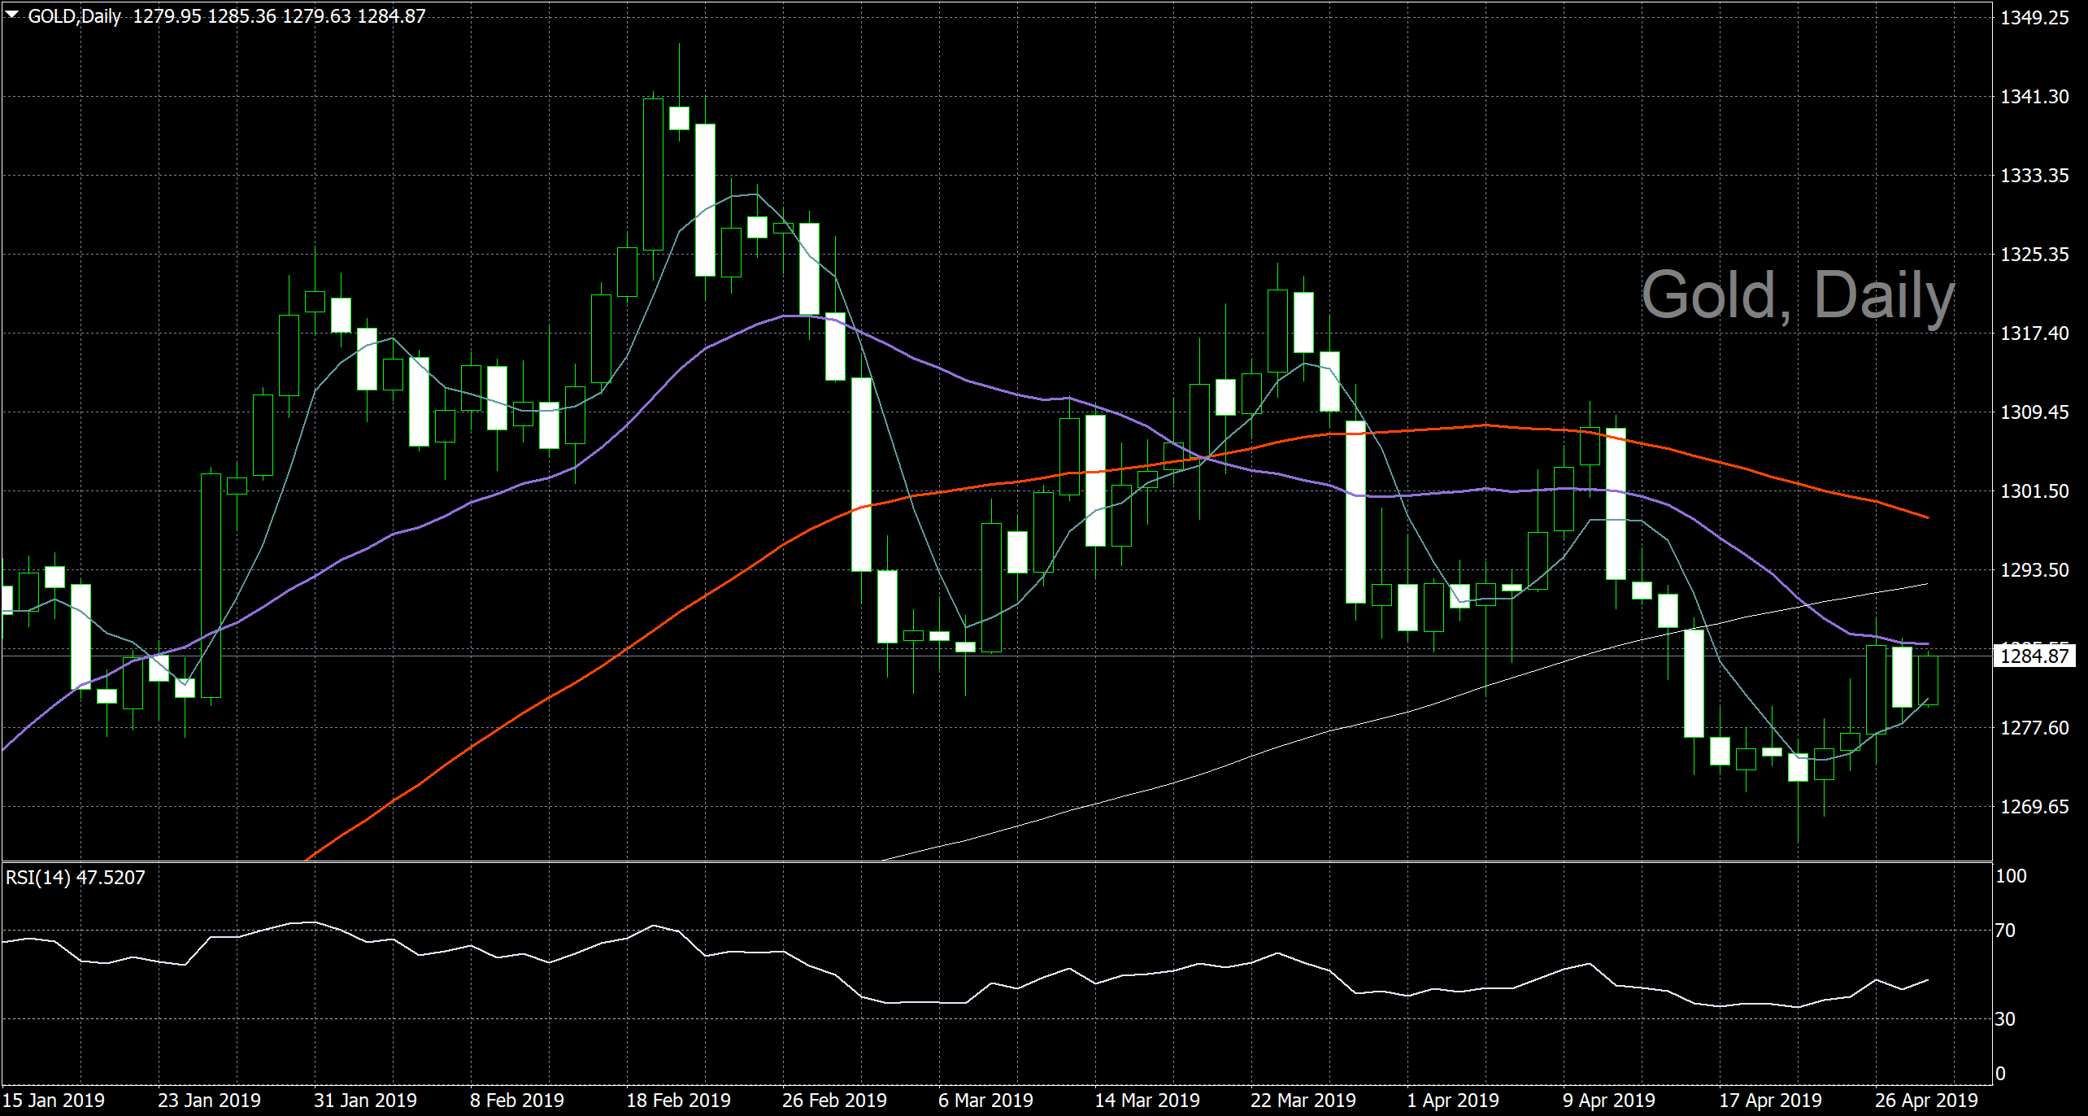2088x1116 pixels.
Task: Click the 31 Jan 2019 date label
Action: pyautogui.click(x=366, y=1101)
